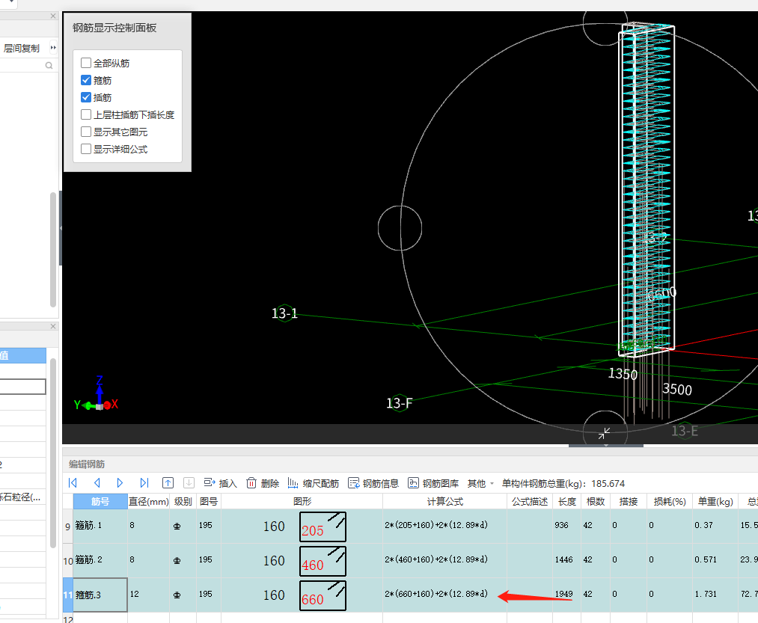The image size is (758, 623).
Task: Click axis label 13-F in viewport
Action: point(400,403)
